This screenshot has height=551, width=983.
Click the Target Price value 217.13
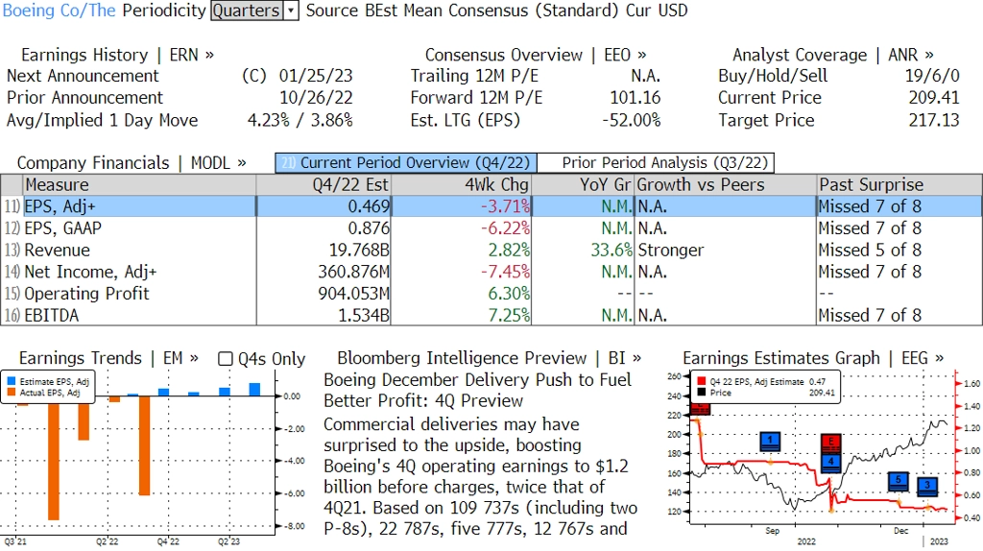click(934, 120)
